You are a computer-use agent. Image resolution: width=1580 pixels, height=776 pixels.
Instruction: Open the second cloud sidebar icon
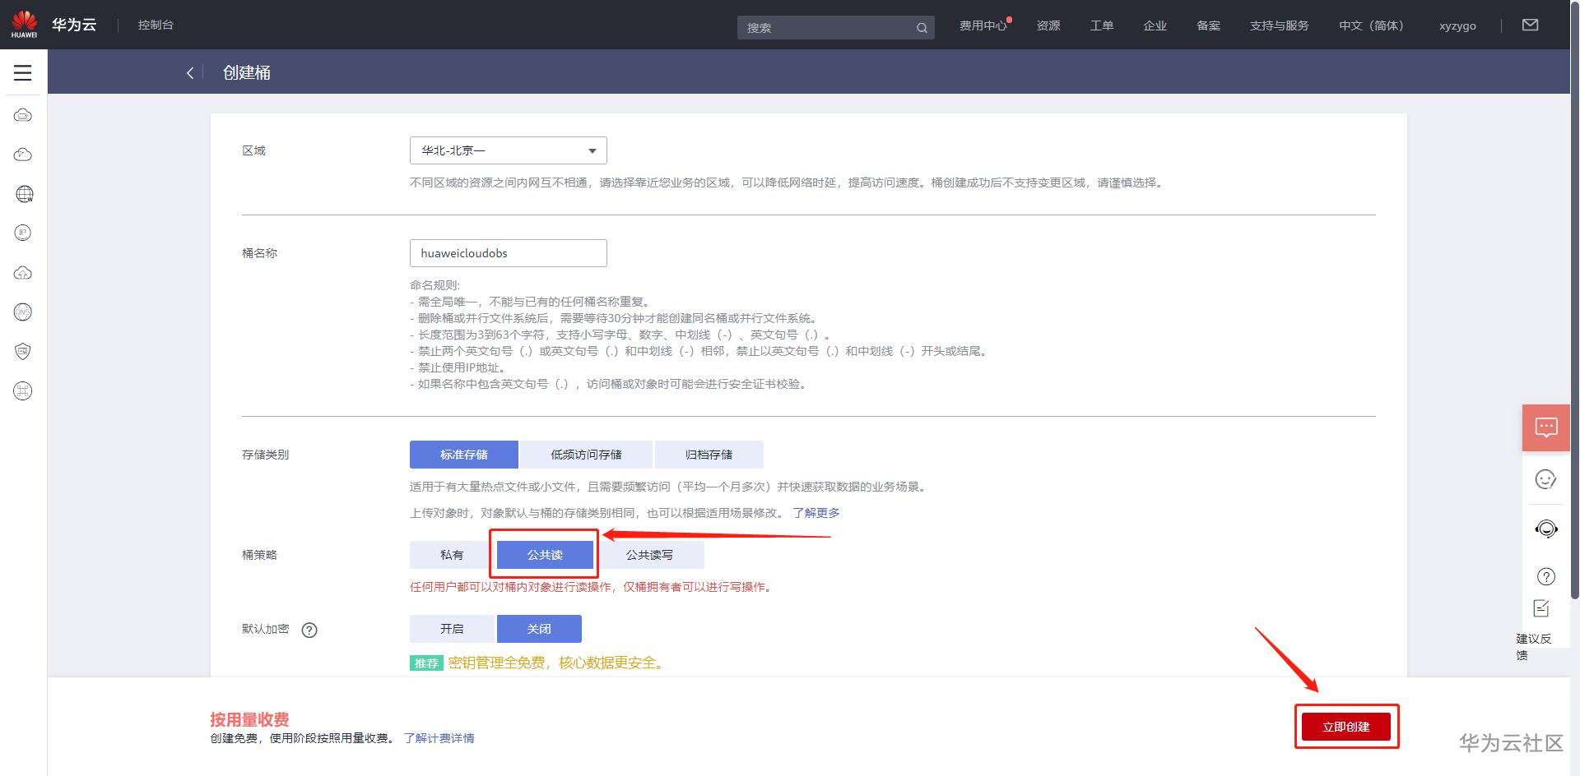click(x=23, y=155)
